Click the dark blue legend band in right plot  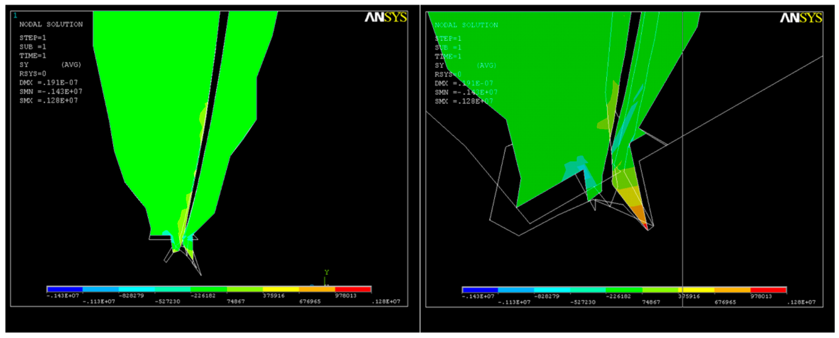click(x=480, y=290)
